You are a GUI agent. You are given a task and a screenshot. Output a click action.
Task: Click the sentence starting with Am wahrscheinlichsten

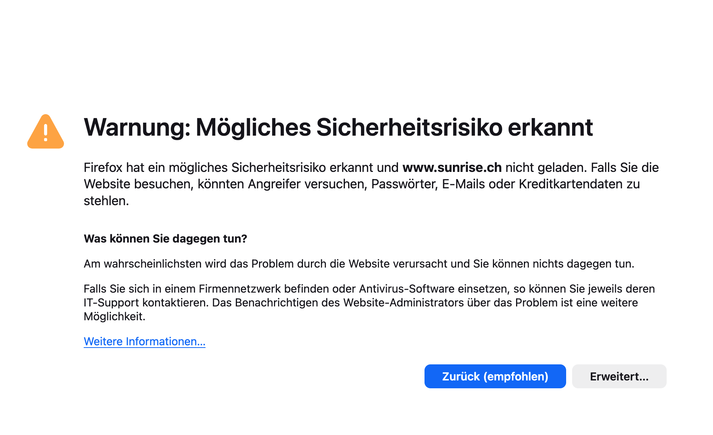[x=359, y=264]
